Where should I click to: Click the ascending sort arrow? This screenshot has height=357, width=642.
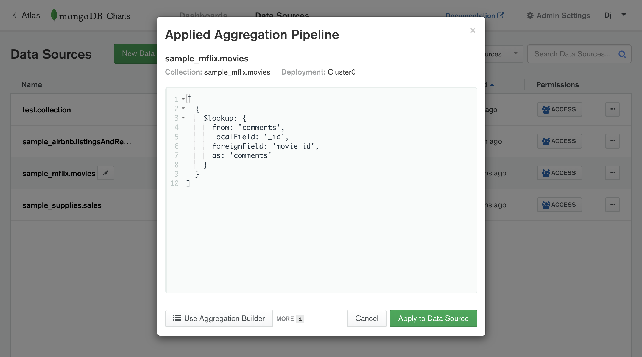(x=492, y=85)
